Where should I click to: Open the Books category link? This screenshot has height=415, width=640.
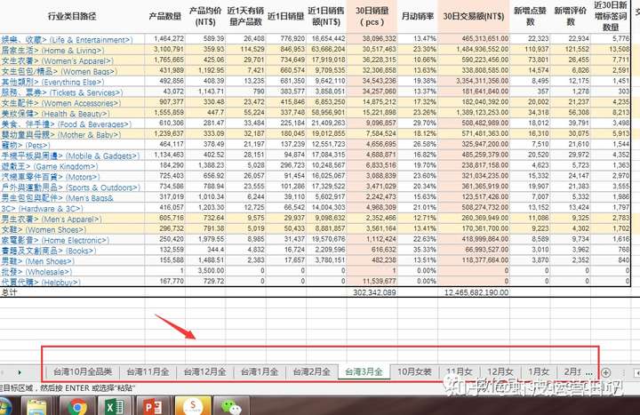49,251
